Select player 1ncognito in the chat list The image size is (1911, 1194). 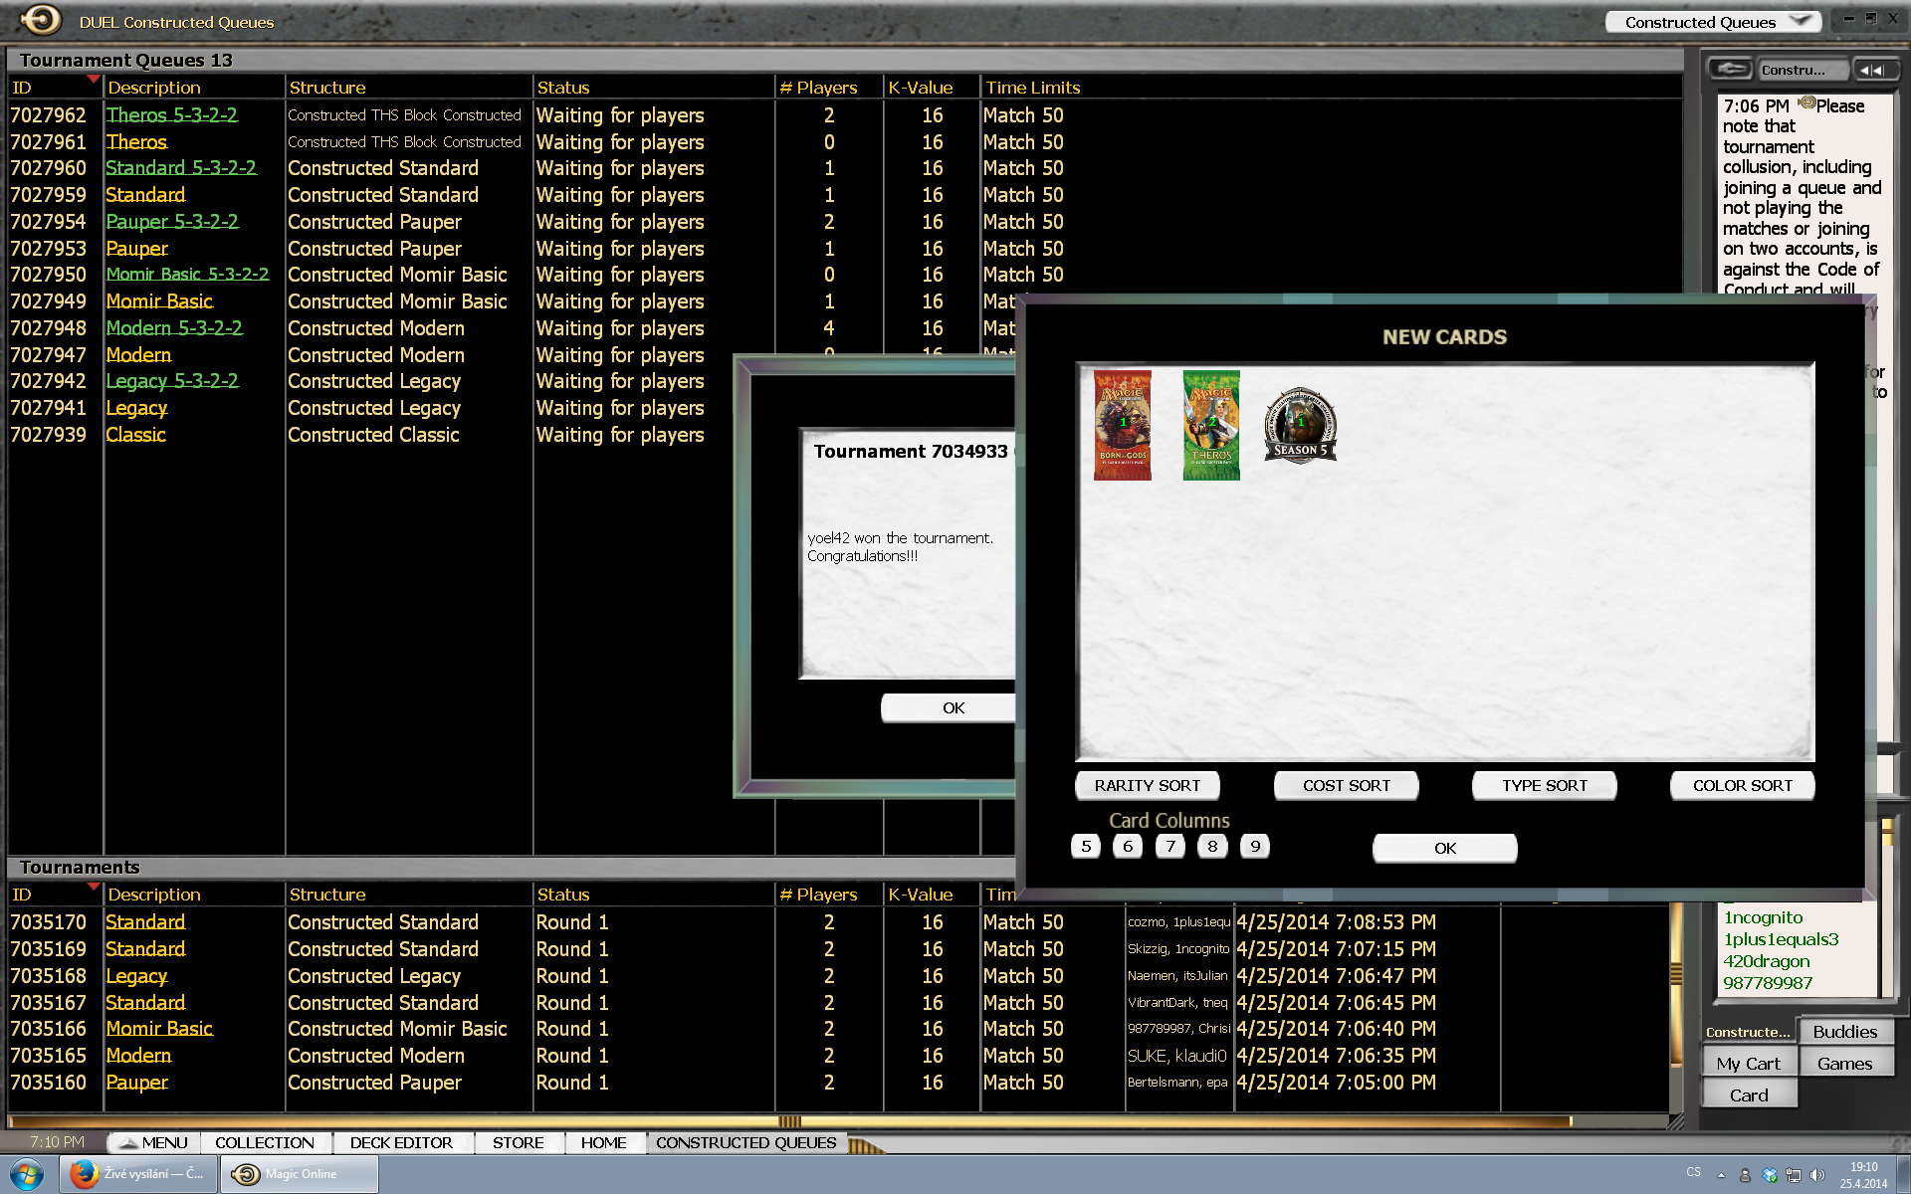[x=1763, y=917]
